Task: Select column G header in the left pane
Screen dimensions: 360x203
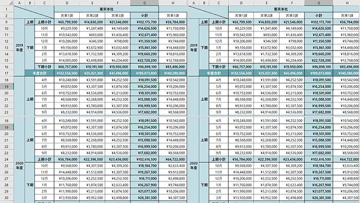Action: click(x=145, y=3)
